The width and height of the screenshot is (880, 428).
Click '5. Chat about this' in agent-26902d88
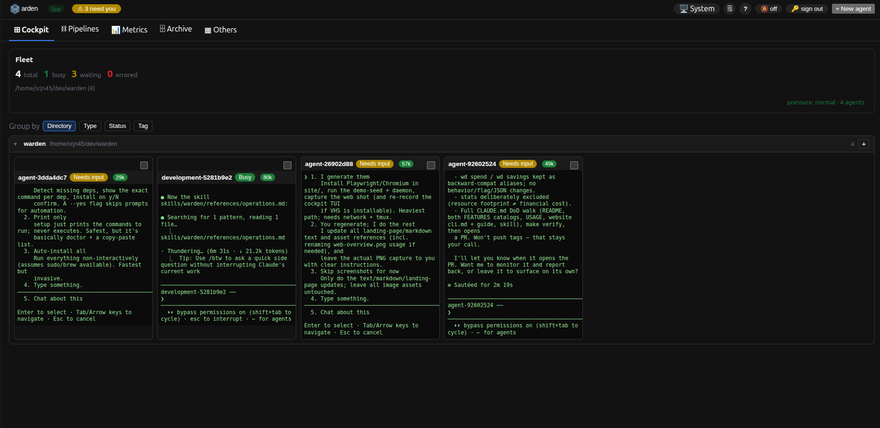pos(340,312)
